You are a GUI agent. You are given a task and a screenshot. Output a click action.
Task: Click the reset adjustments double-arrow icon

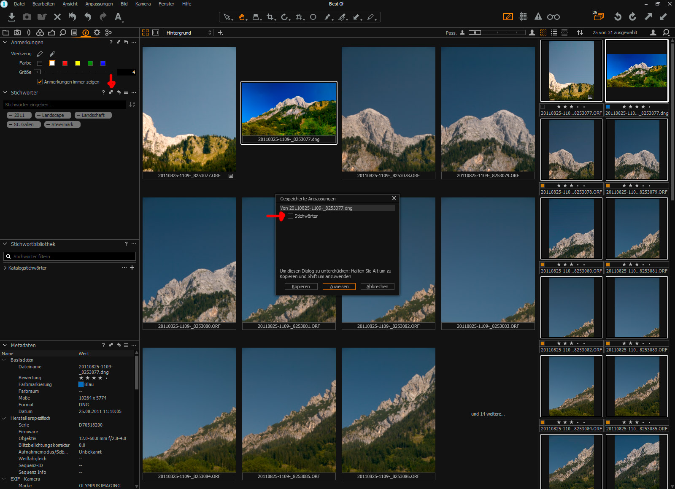click(73, 17)
